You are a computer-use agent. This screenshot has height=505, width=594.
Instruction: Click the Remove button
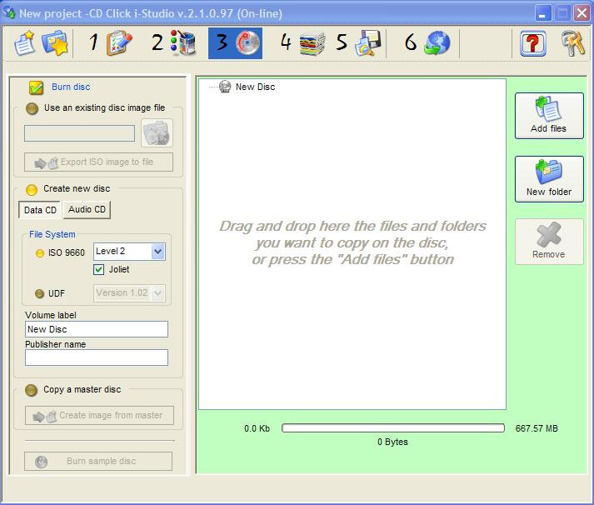[x=549, y=242]
